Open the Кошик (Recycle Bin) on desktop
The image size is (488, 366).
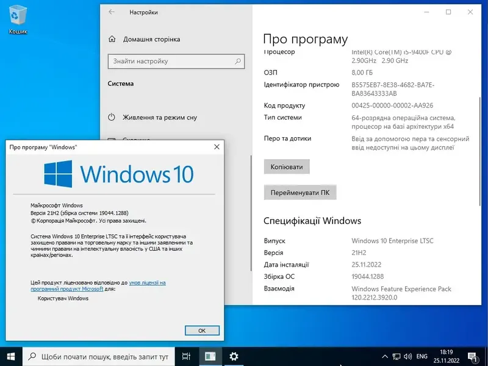coord(20,15)
